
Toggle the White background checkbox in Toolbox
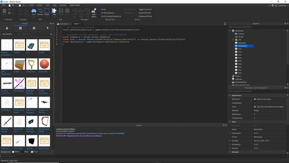click(x=13, y=152)
